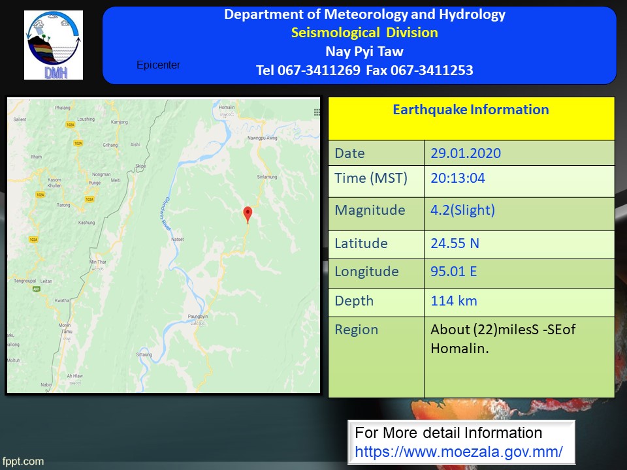Image resolution: width=627 pixels, height=470 pixels.
Task: Open the moezala.gov.mm website link
Action: (458, 451)
